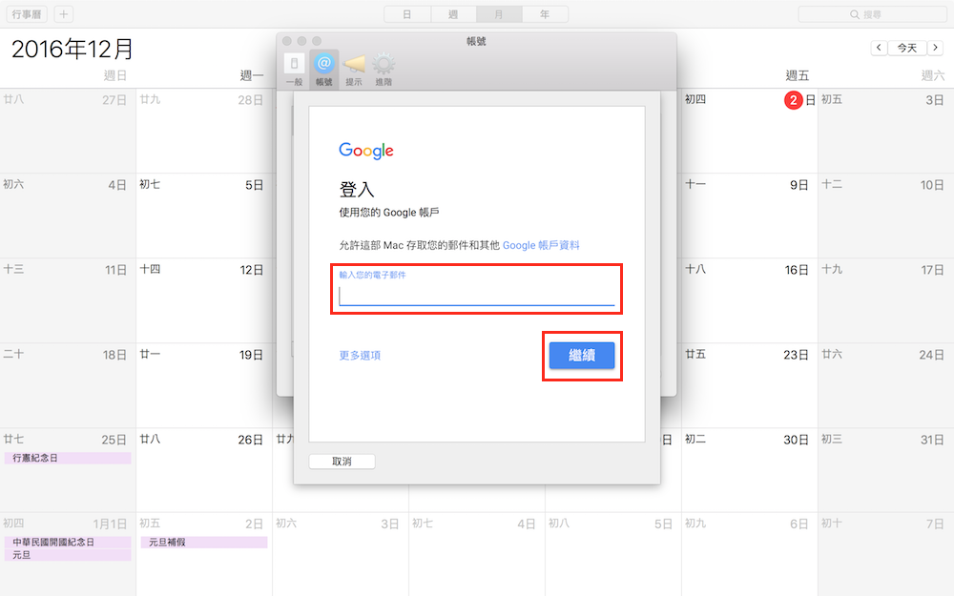Image resolution: width=954 pixels, height=596 pixels.
Task: Click the 行事曆 calendars button in toolbar
Action: [x=26, y=14]
